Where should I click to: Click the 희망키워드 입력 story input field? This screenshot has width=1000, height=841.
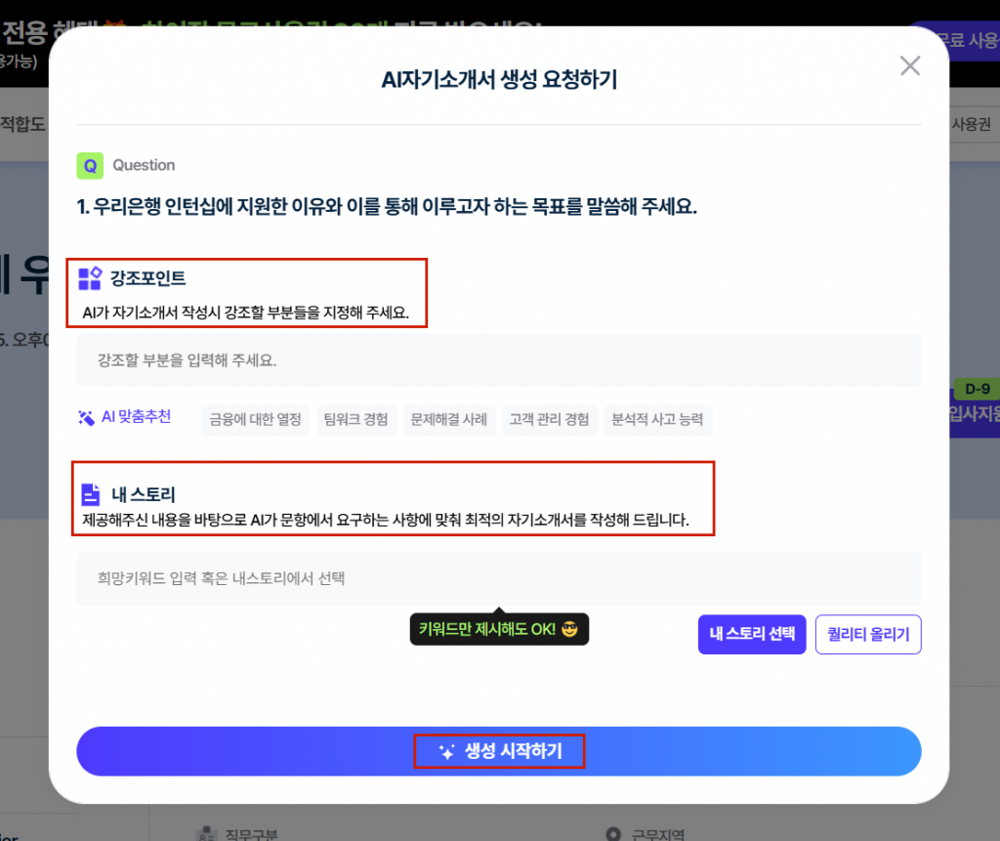coord(498,578)
